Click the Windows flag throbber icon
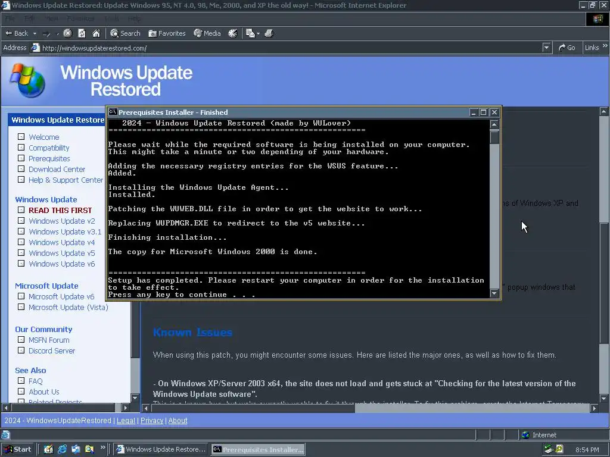This screenshot has width=610, height=457. [x=597, y=18]
